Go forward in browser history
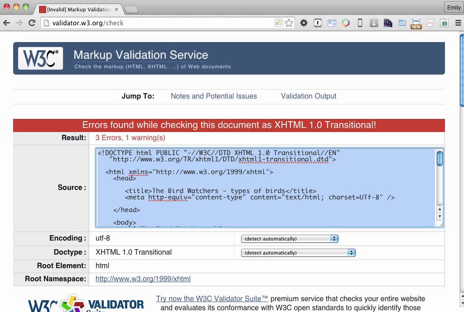464x312 pixels. pos(19,23)
